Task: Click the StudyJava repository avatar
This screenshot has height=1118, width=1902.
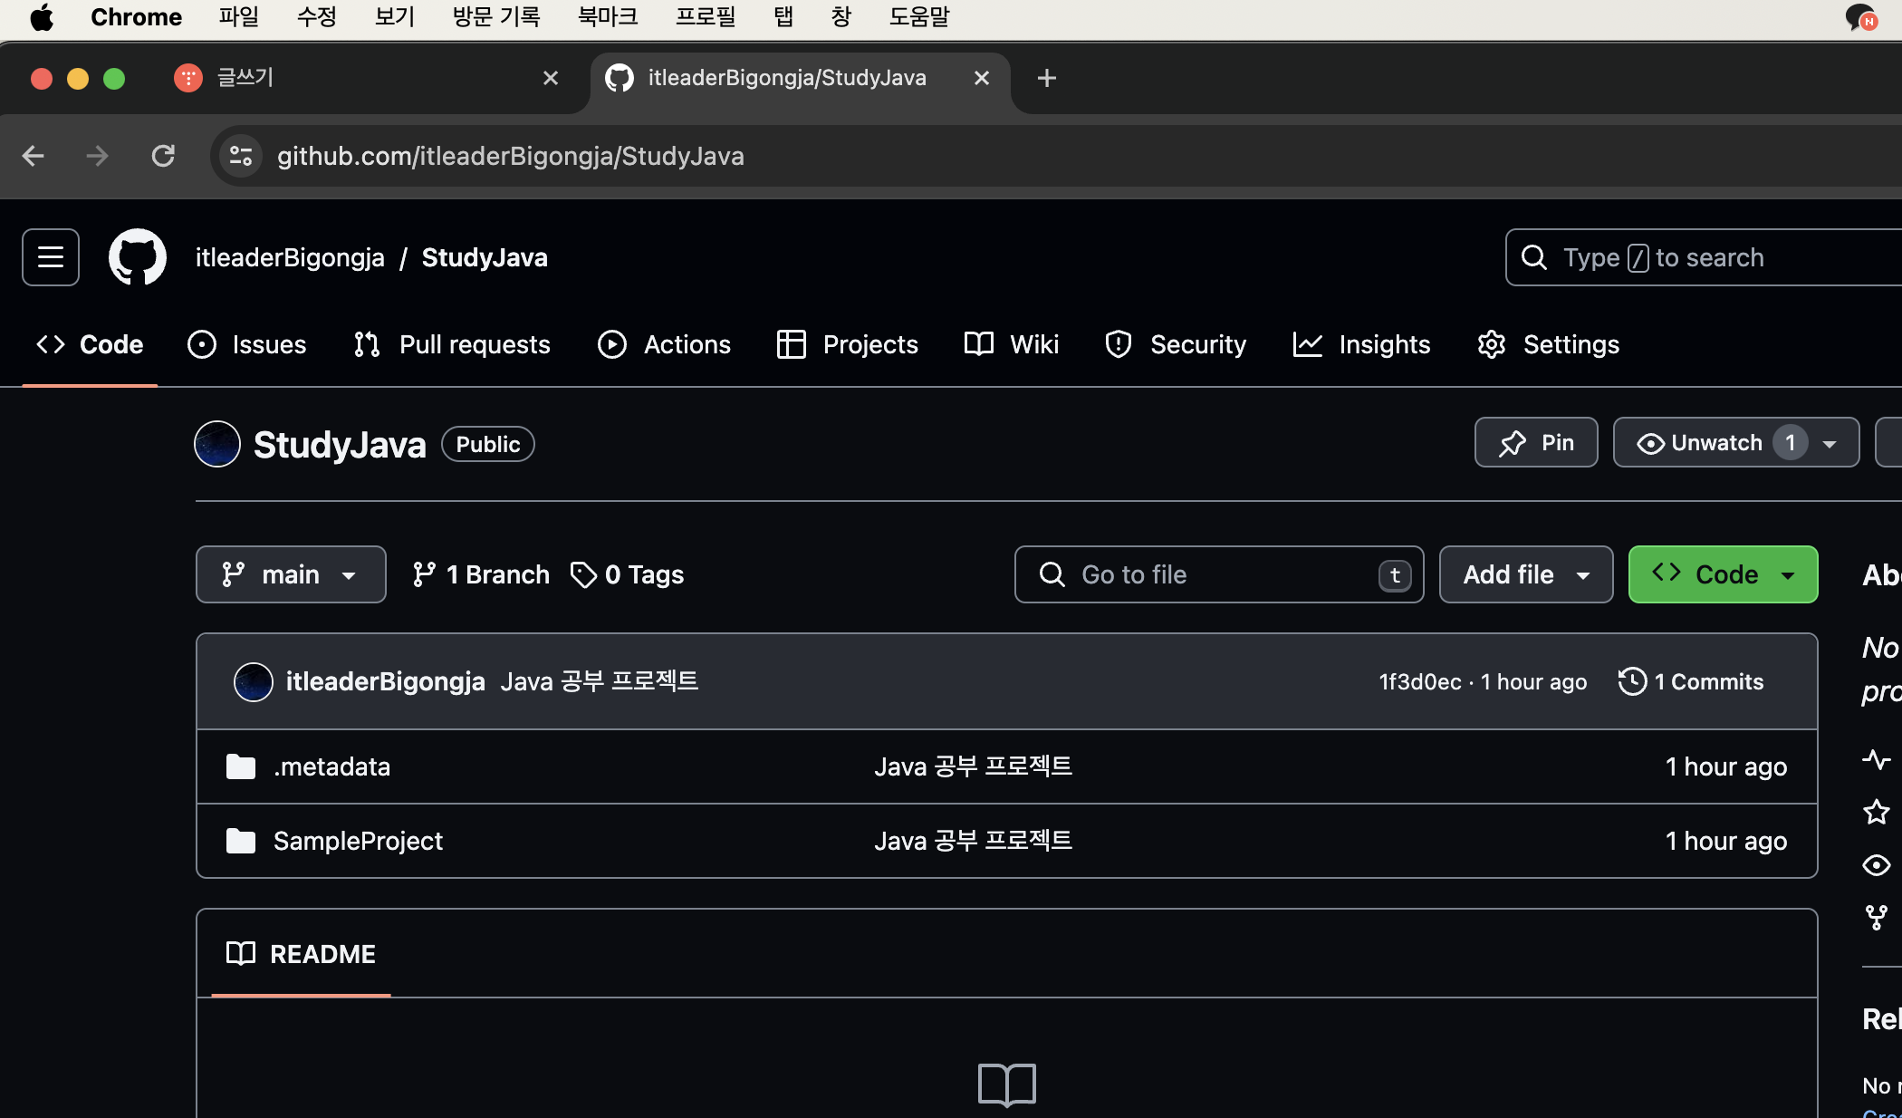Action: point(217,444)
